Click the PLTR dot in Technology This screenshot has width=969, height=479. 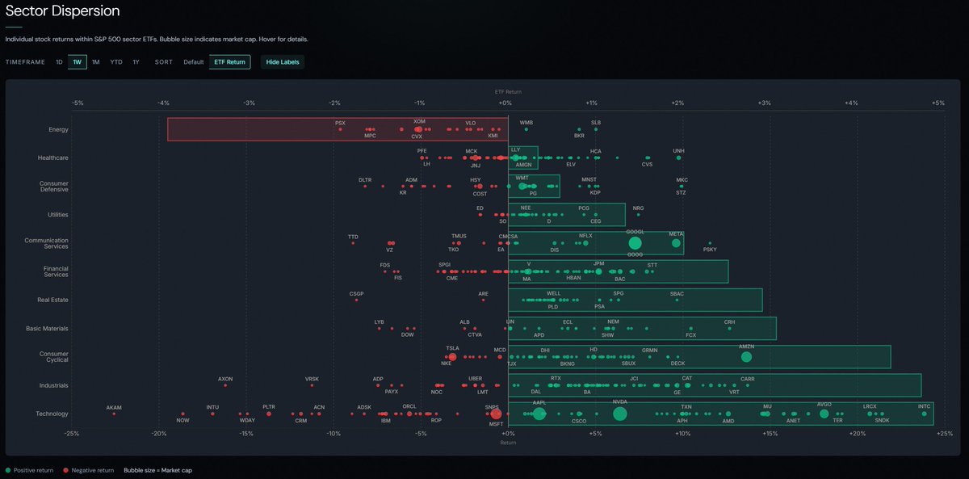[269, 414]
